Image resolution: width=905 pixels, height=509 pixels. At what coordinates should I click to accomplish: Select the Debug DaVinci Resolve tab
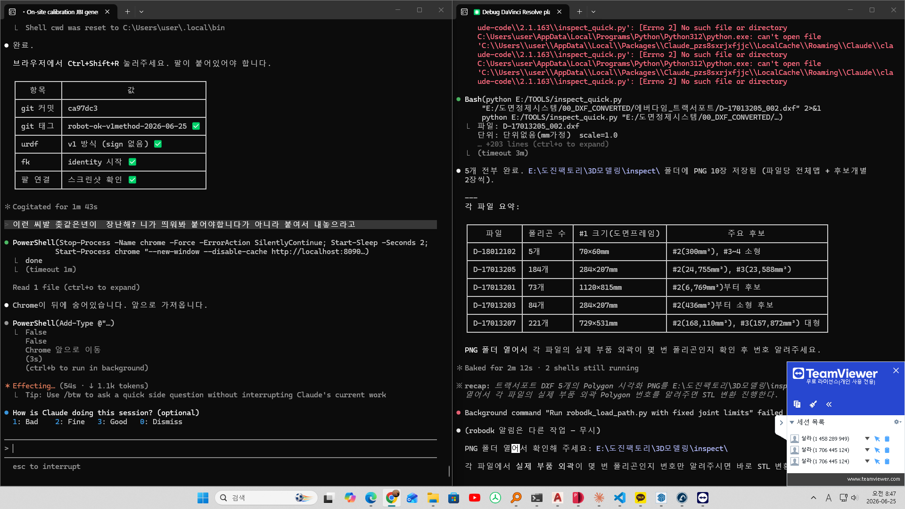[512, 12]
